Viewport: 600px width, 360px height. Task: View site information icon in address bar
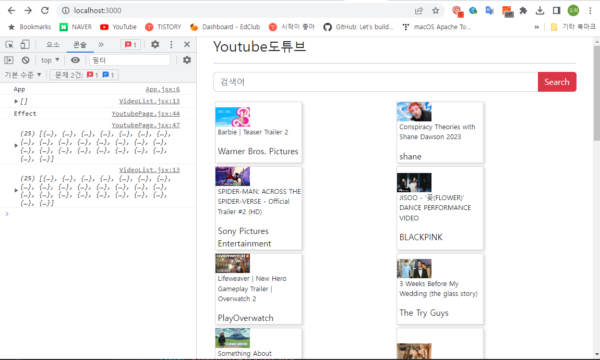coord(66,11)
